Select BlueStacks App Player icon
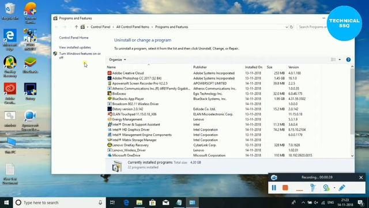 coord(110,99)
